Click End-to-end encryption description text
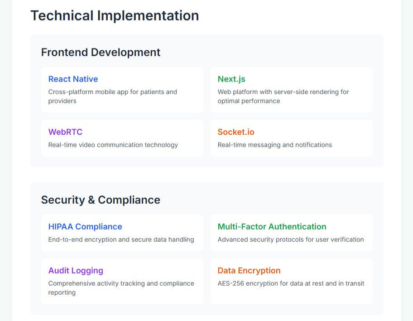Image resolution: width=413 pixels, height=321 pixels. [121, 240]
